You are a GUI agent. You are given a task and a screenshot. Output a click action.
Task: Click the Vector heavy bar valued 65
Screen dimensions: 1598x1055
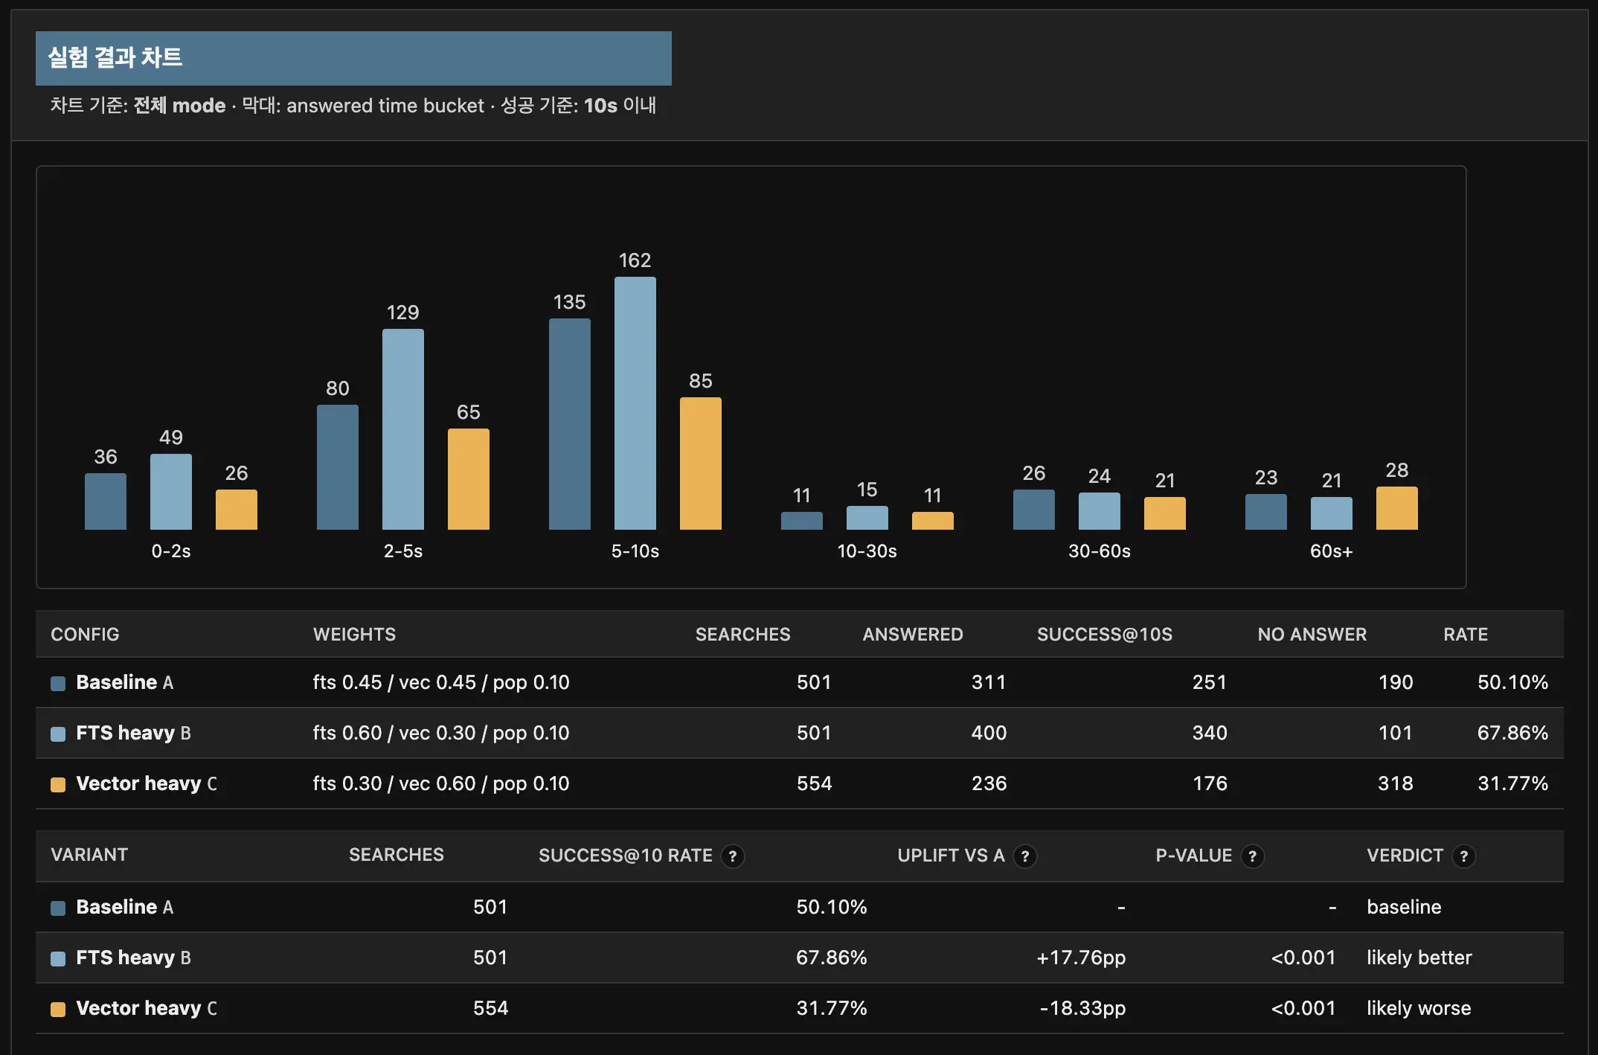coord(469,479)
